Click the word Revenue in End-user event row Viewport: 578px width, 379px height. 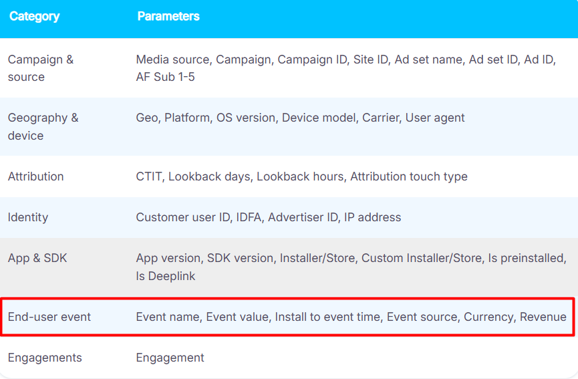[543, 317]
